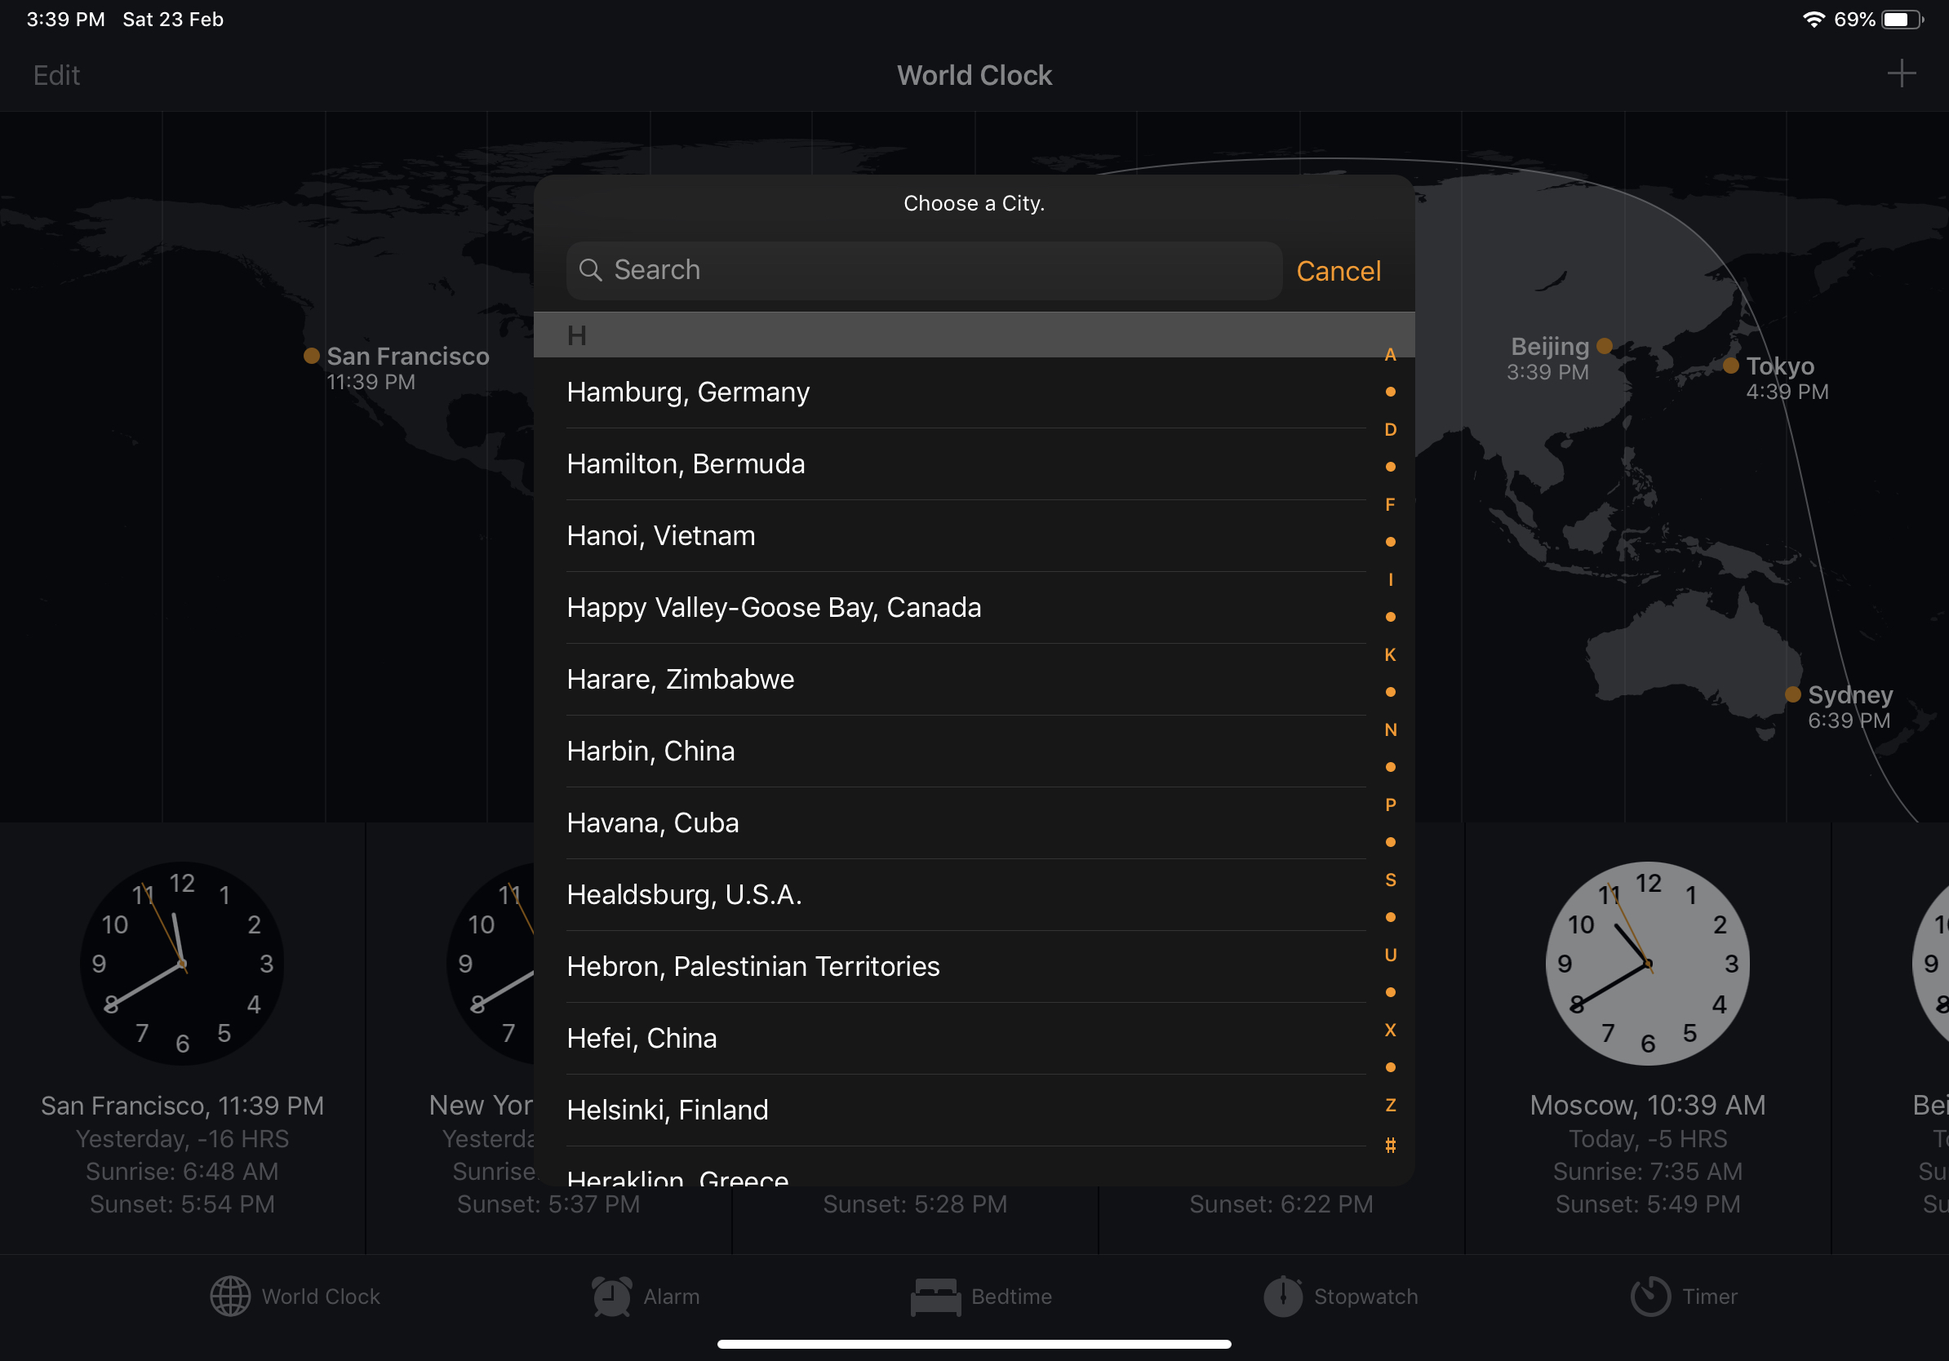Focus the Search city field
This screenshot has height=1361, width=1949.
[924, 270]
